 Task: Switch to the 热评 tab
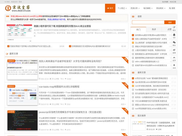point(154,29)
